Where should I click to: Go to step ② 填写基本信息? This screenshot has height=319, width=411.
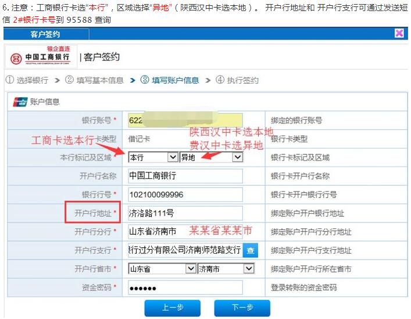coord(94,80)
